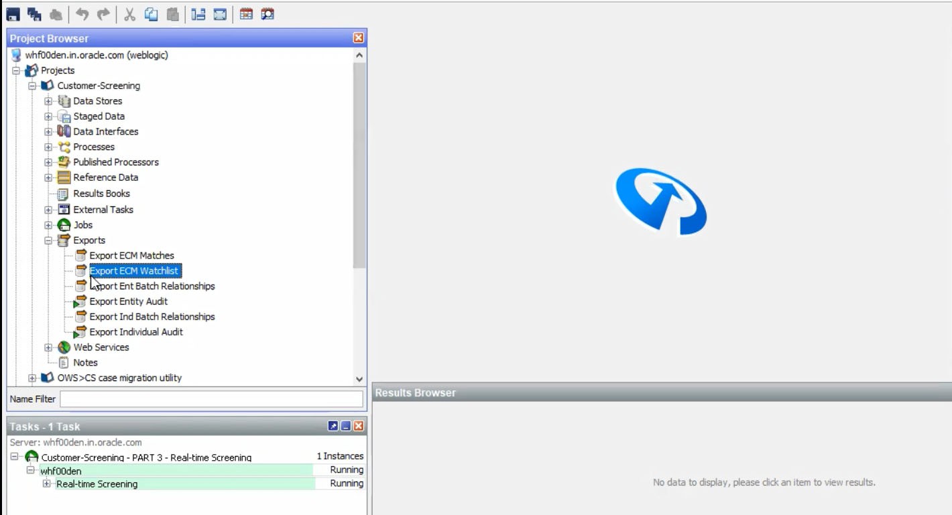Minimize the Tasks panel

(346, 427)
